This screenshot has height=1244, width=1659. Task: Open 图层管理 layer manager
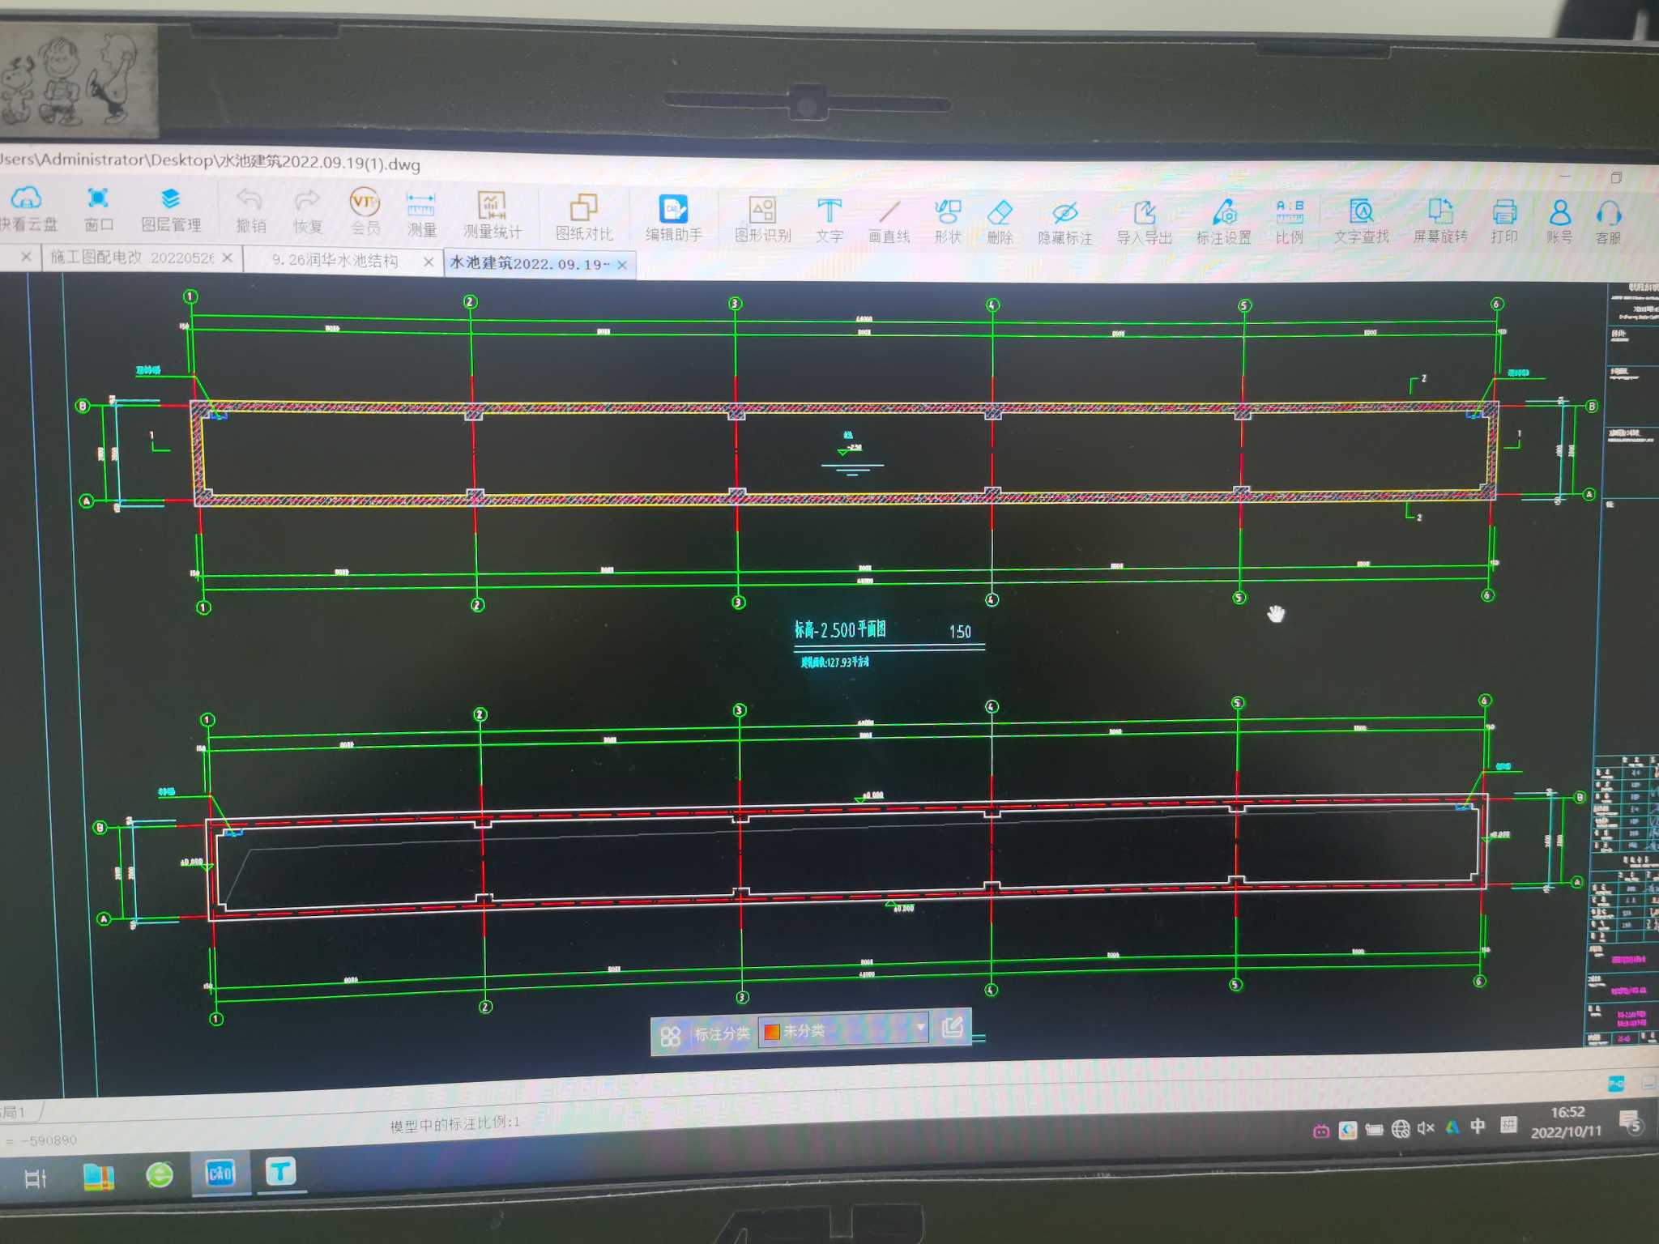pyautogui.click(x=170, y=211)
